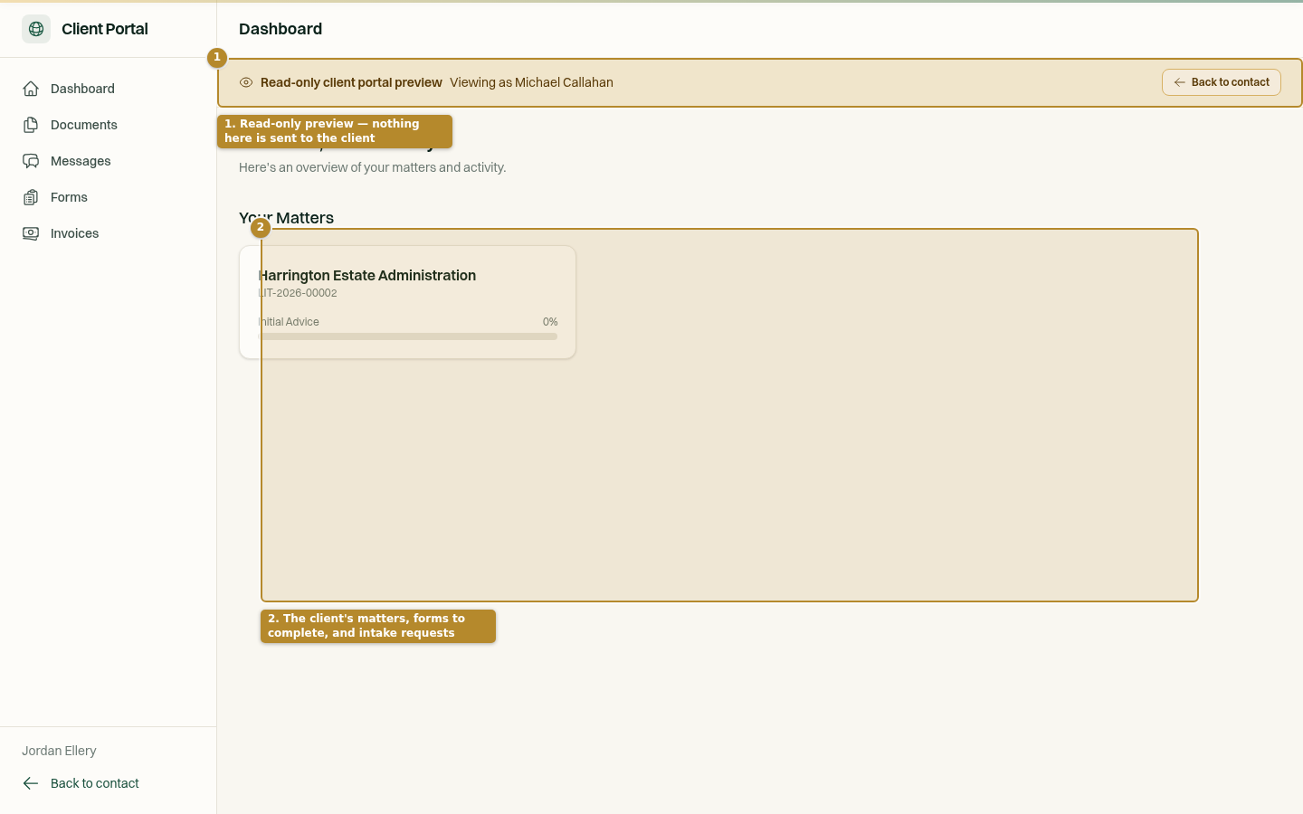This screenshot has height=814, width=1303.
Task: Click the Dashboard home icon in sidebar
Action: 31,89
